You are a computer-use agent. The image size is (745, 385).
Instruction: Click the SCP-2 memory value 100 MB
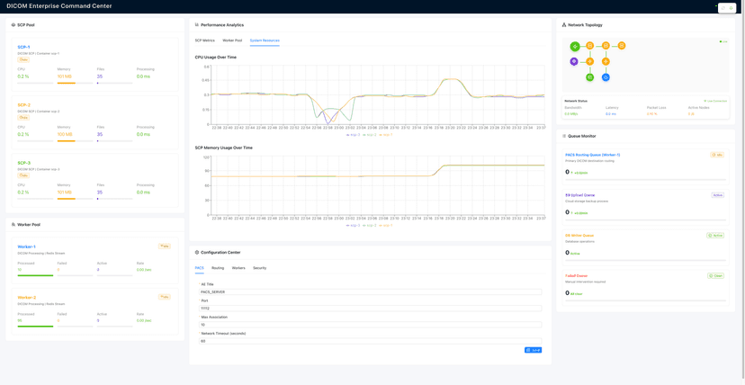point(65,134)
